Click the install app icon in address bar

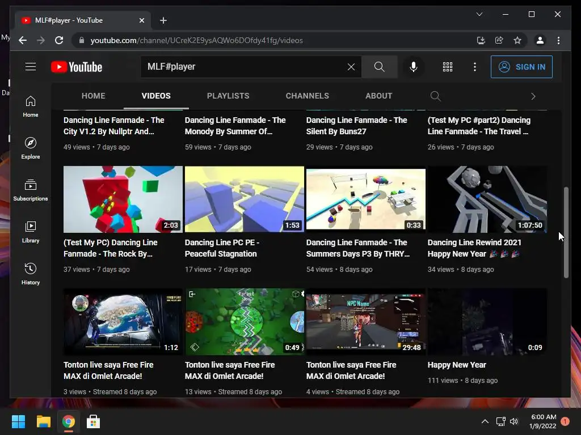coord(481,40)
